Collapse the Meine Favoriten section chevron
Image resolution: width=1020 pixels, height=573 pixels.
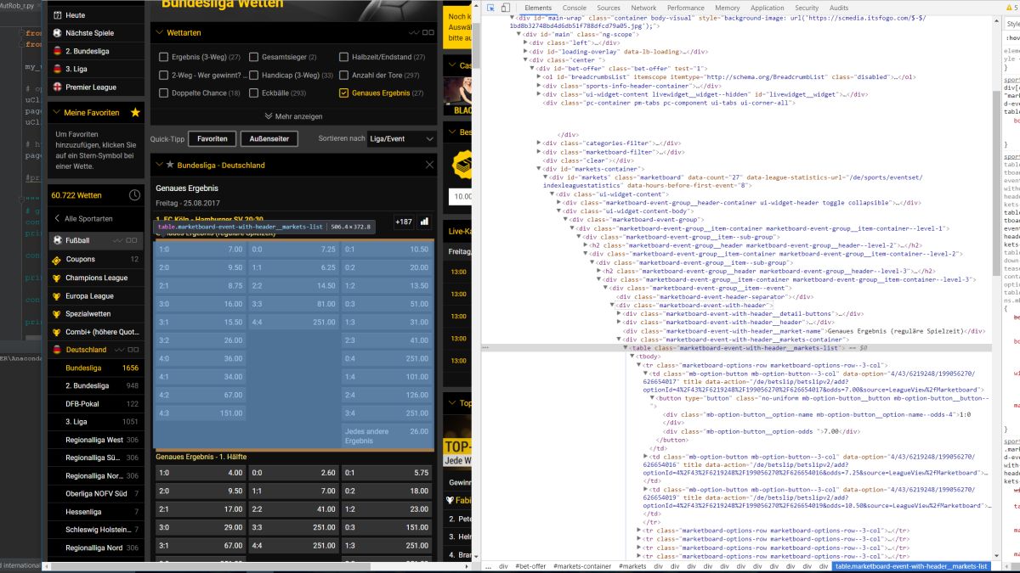56,112
